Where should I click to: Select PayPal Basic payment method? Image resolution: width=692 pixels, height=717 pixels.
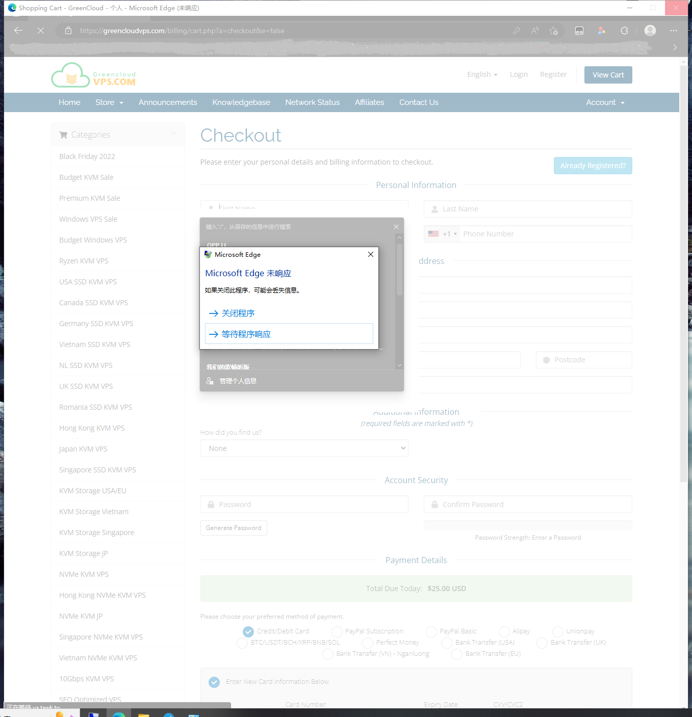tap(431, 631)
